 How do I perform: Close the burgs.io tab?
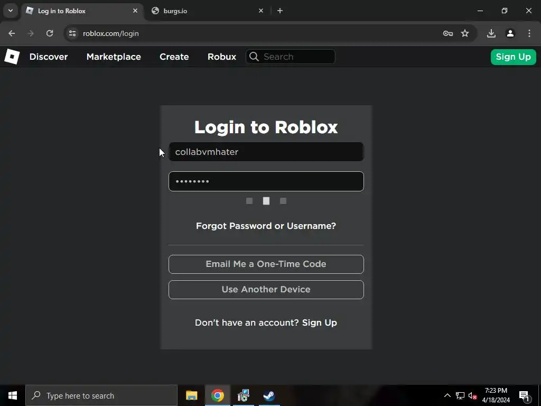point(261,11)
